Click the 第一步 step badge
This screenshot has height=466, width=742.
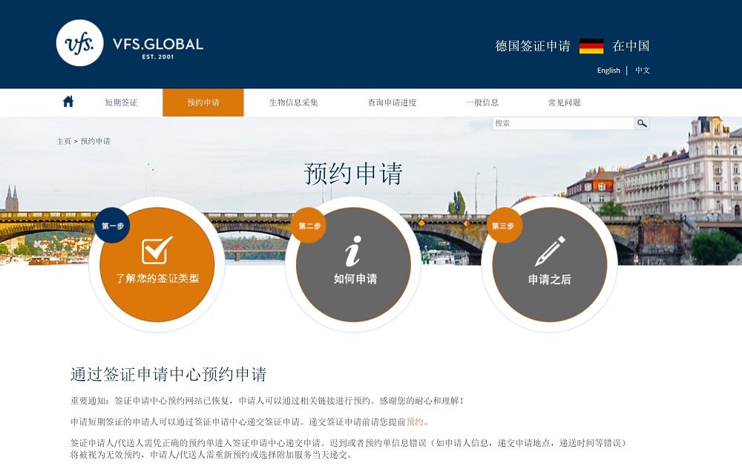pyautogui.click(x=113, y=226)
